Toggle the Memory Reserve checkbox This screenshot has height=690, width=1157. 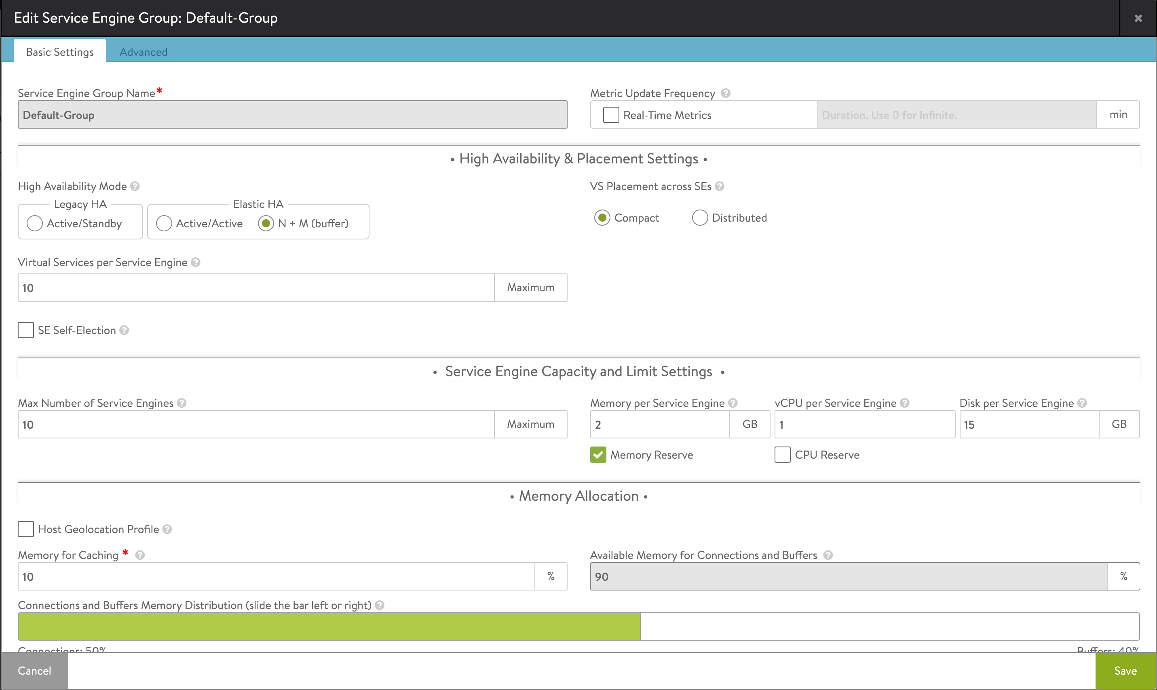(x=598, y=454)
